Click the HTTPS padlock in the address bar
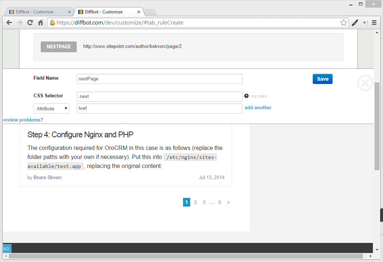Viewport: 383px width, 262px height. (x=53, y=22)
